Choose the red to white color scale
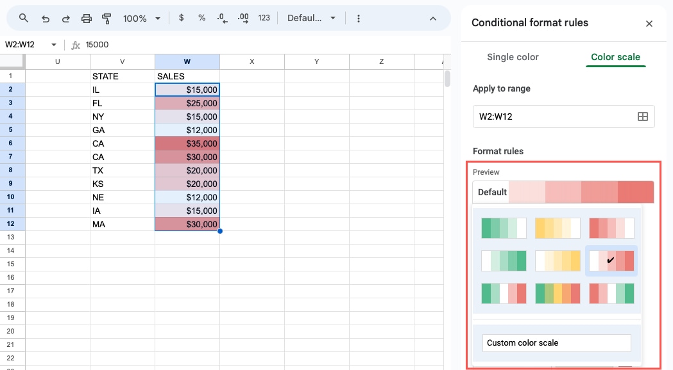 pos(611,229)
